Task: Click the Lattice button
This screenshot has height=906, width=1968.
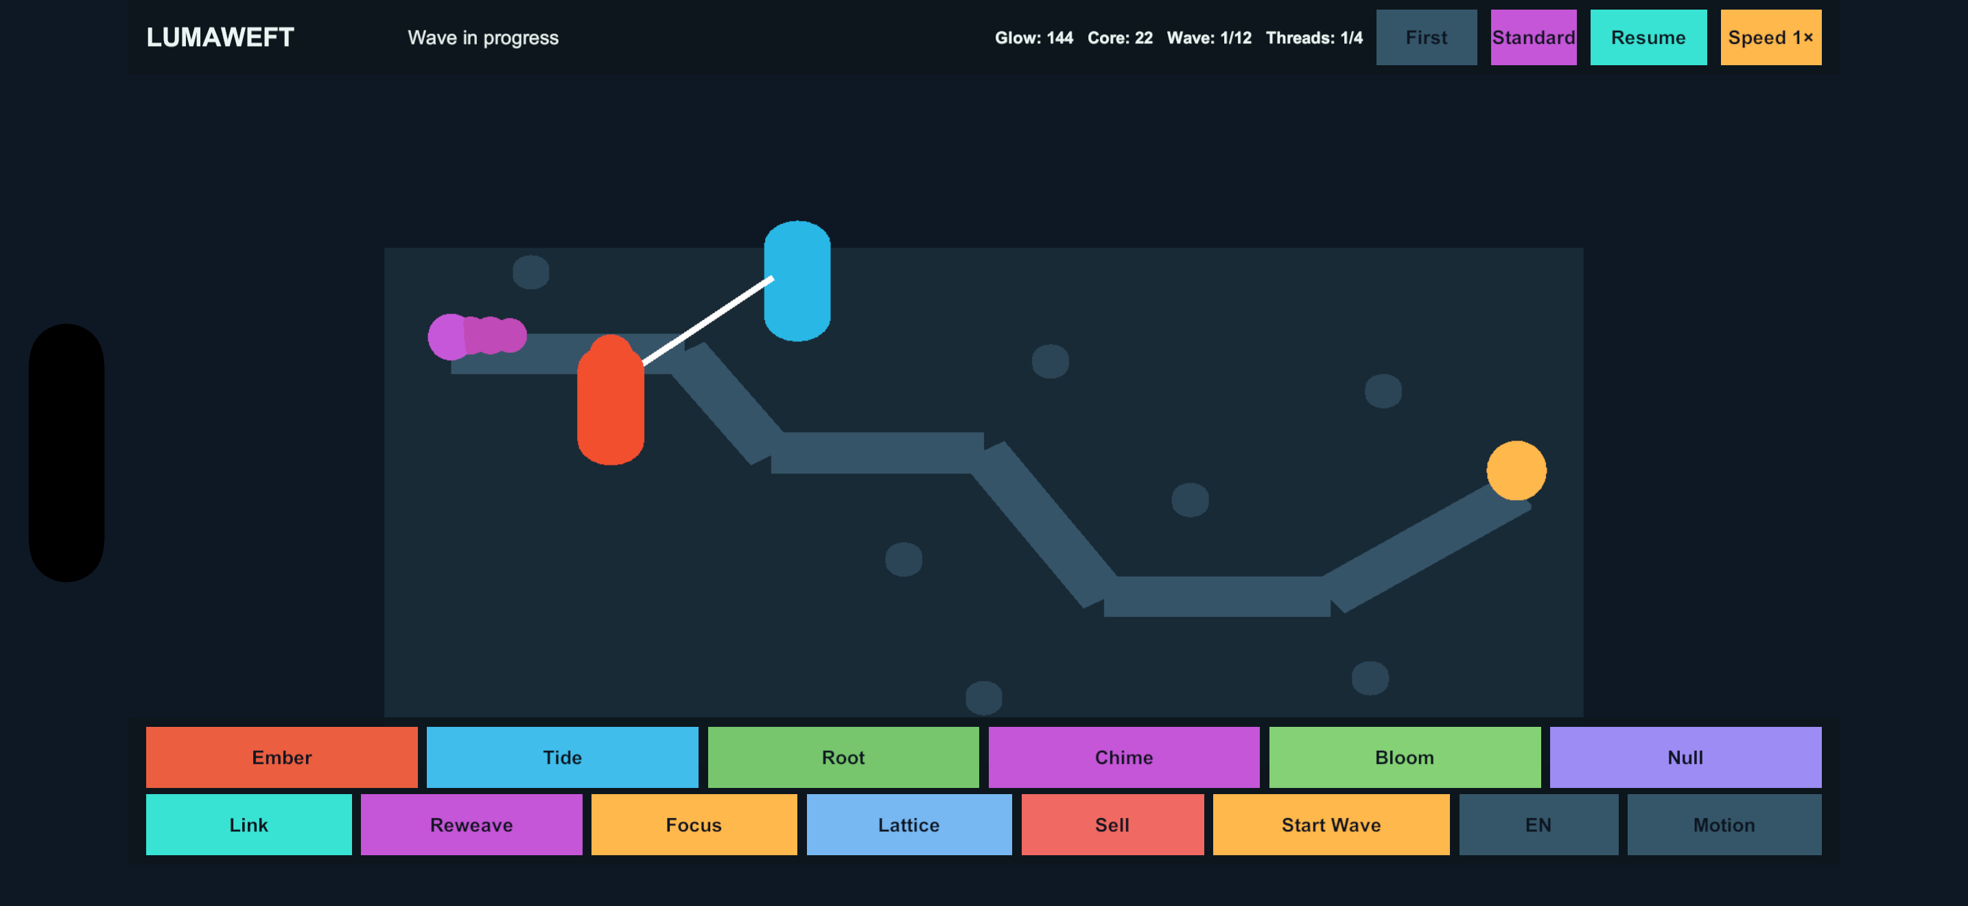Action: [x=909, y=824]
